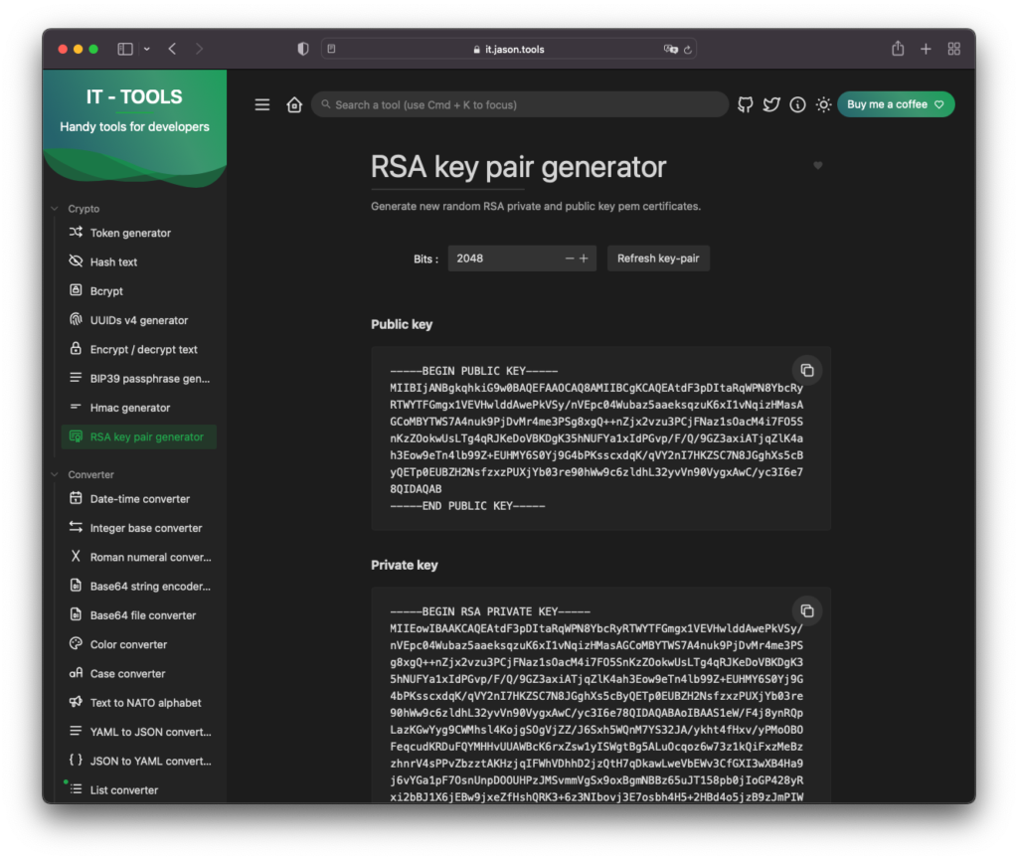Open Safari sidebar options dropdown arrow
1018x860 pixels.
click(147, 49)
